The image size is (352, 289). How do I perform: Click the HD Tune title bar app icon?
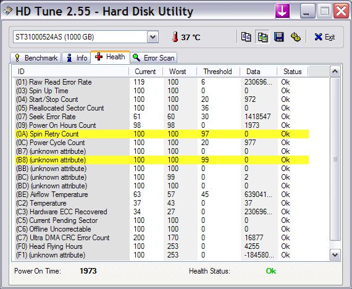pyautogui.click(x=7, y=11)
